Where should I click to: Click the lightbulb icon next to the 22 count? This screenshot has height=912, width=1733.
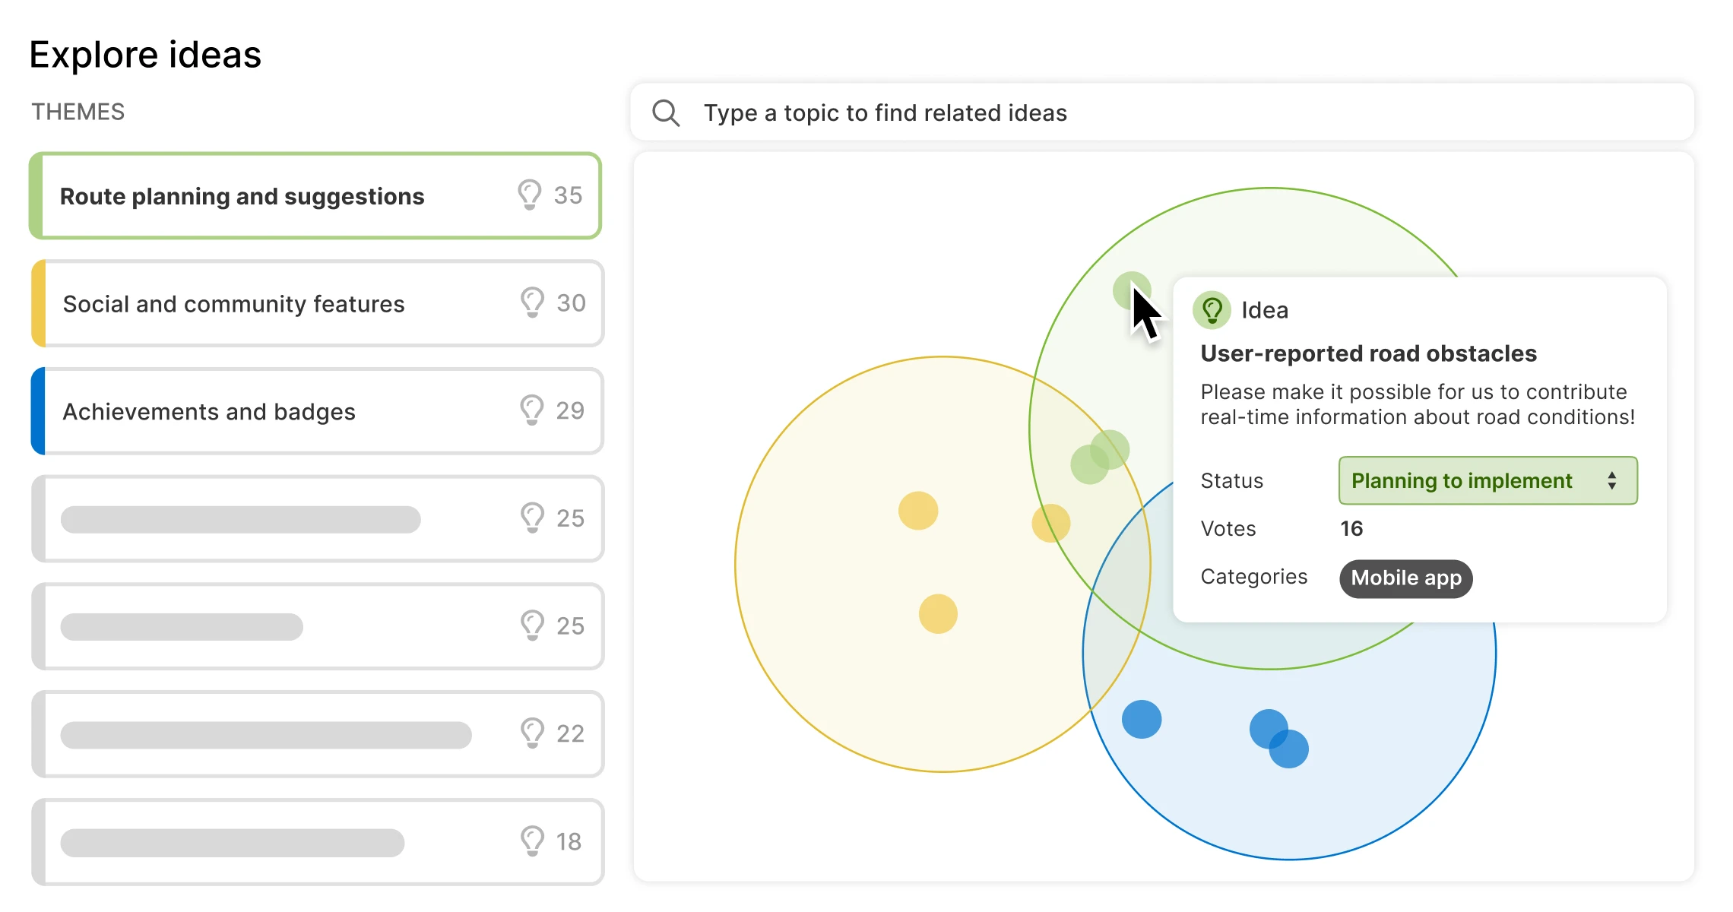531,733
